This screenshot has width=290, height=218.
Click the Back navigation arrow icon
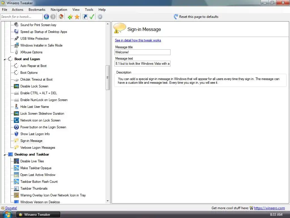pos(46,17)
